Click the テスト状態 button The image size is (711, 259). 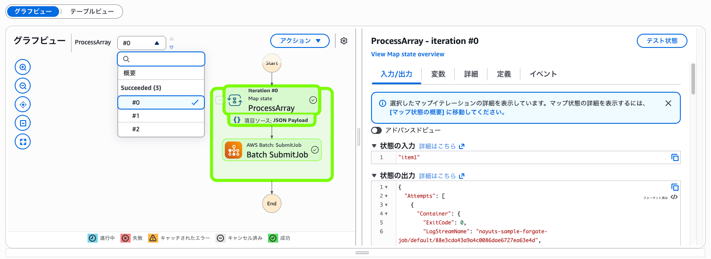point(661,41)
